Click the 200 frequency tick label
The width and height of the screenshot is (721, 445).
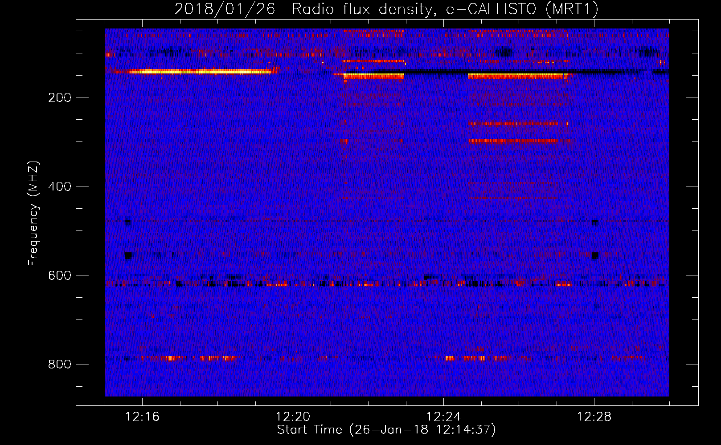(60, 97)
